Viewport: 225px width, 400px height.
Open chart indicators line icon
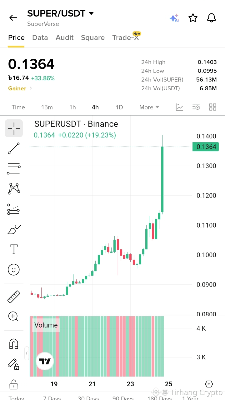coord(179,107)
